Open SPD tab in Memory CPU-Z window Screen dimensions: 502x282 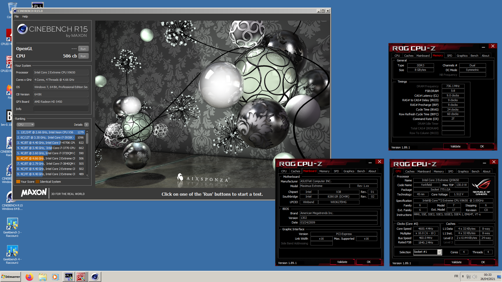[449, 56]
